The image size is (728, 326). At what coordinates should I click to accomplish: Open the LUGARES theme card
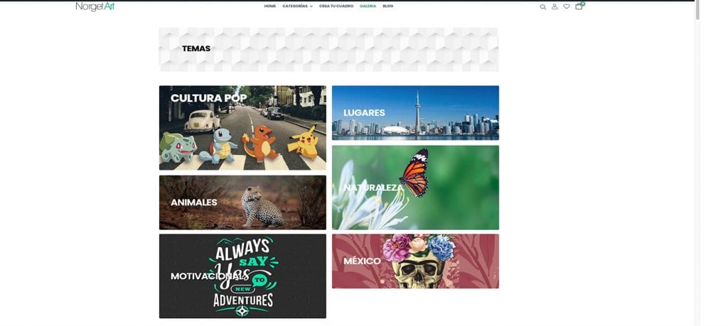[415, 113]
